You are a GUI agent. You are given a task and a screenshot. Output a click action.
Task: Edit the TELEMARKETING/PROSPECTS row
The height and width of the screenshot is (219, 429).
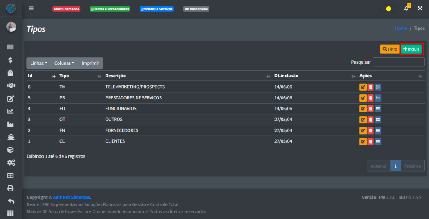click(363, 87)
